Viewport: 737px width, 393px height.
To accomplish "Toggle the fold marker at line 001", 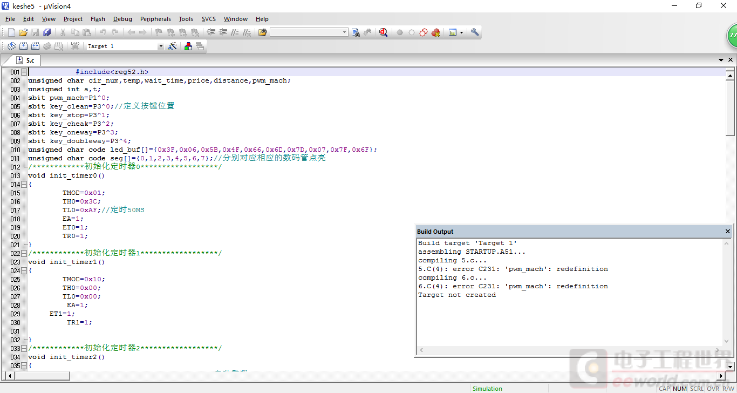I will tap(24, 72).
